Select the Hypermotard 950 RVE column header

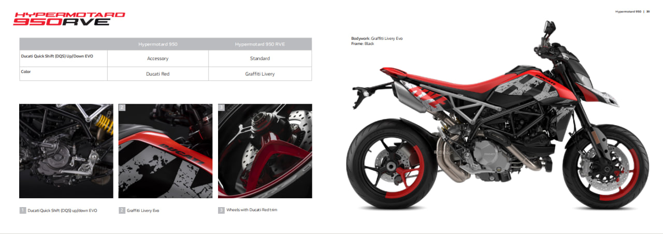260,44
